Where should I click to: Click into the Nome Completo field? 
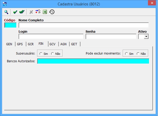[x=84, y=25]
